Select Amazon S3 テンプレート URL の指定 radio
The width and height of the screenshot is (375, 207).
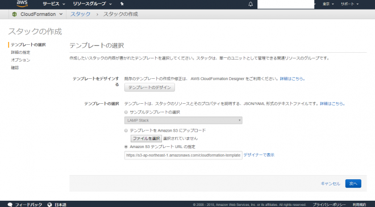(x=126, y=147)
